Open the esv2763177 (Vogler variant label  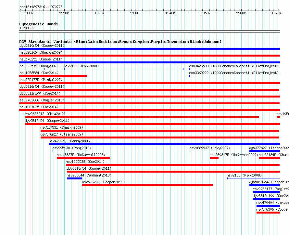click(x=271, y=189)
